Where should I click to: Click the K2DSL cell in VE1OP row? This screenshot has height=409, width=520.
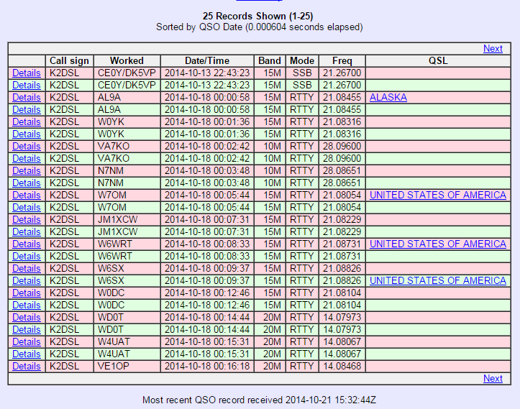tap(69, 367)
